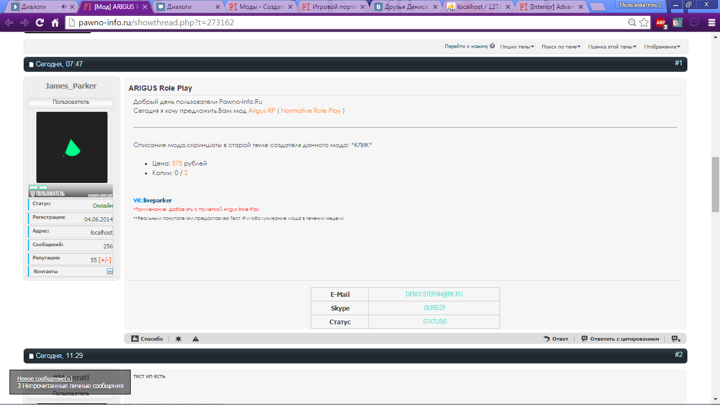Click post number #1 link
720x405 pixels.
click(x=678, y=63)
